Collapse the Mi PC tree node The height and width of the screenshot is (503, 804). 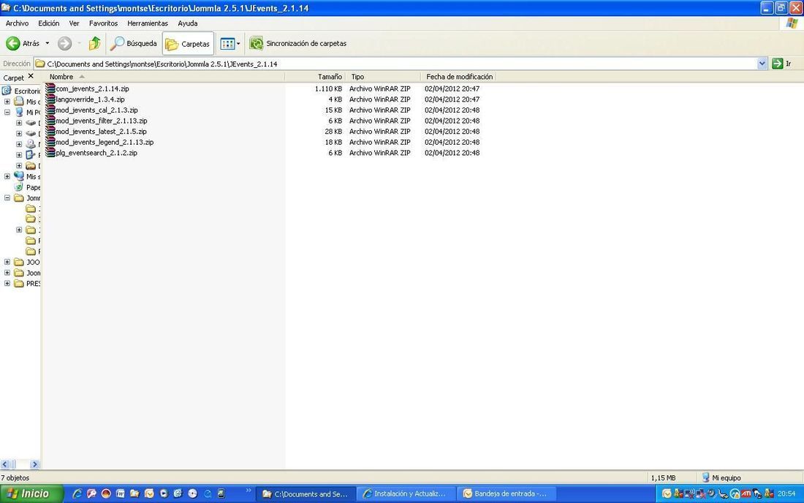(x=7, y=112)
